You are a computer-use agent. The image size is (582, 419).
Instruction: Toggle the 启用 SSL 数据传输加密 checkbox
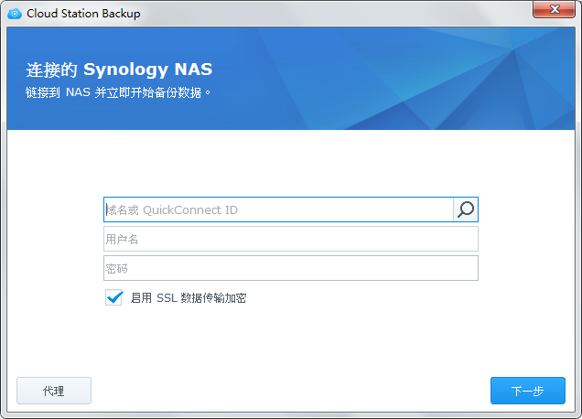pos(114,297)
